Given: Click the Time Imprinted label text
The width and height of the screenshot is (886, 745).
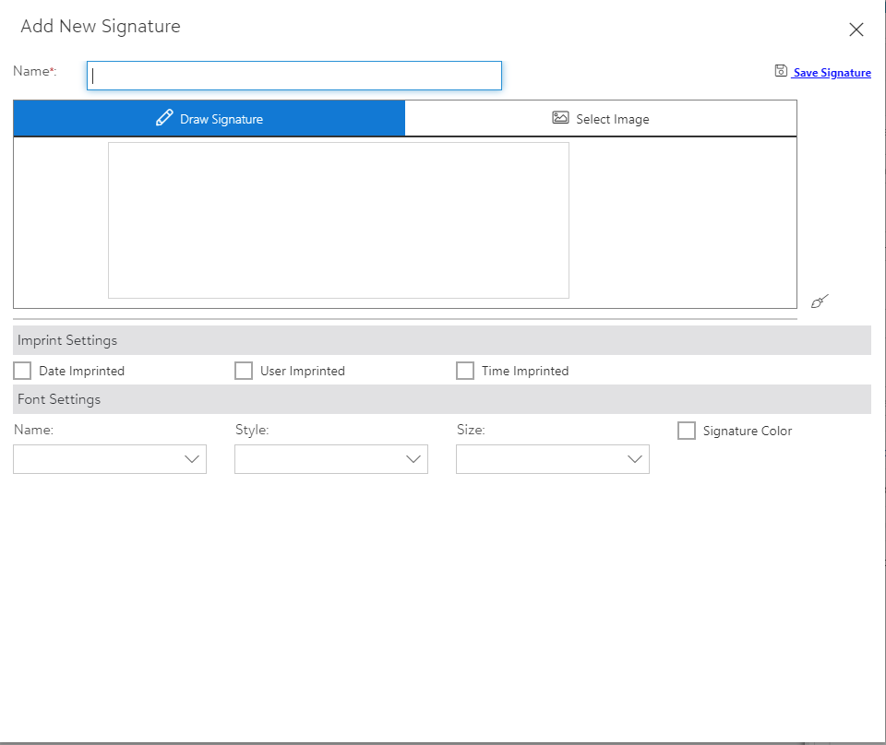Looking at the screenshot, I should pos(525,371).
